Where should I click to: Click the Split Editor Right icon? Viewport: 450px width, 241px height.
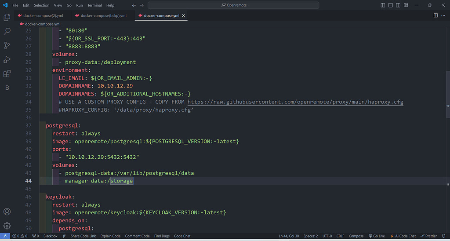pyautogui.click(x=435, y=15)
